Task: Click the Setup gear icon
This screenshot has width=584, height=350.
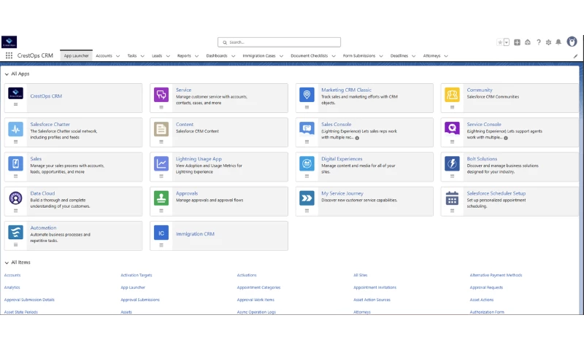Action: click(548, 42)
